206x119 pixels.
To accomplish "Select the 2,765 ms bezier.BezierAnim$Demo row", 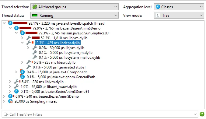I will 66,28.
